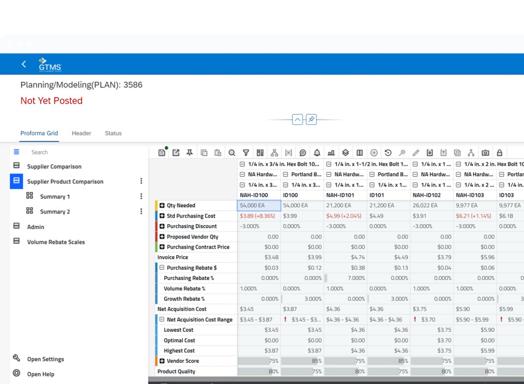The image size is (524, 384).
Task: Open Settings from the sidebar
Action: (x=45, y=359)
